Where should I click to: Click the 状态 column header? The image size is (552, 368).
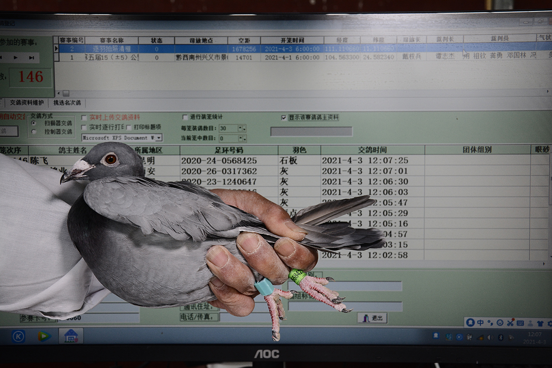click(x=156, y=40)
